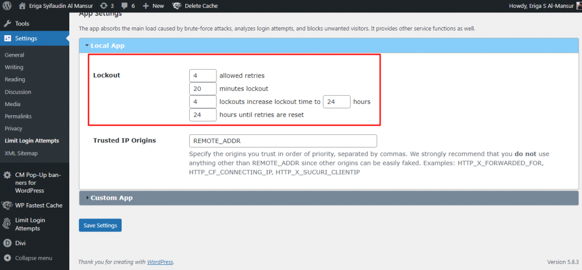Click the Trusted IP Origins text field
Screen dimensions: 582x270
pos(282,141)
